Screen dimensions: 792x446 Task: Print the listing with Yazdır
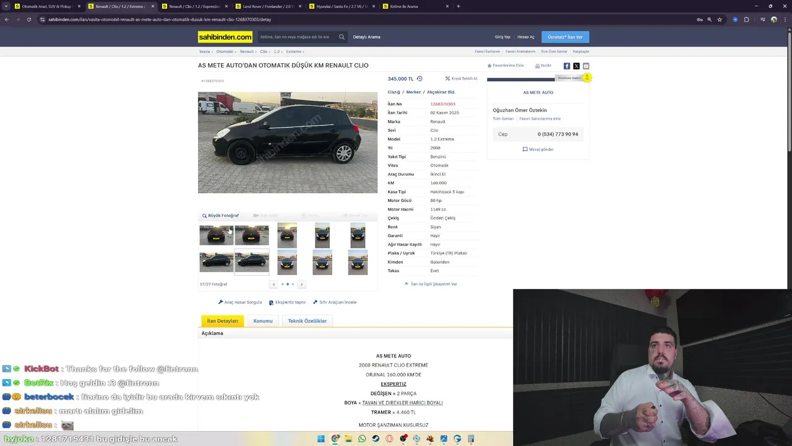[x=543, y=66]
